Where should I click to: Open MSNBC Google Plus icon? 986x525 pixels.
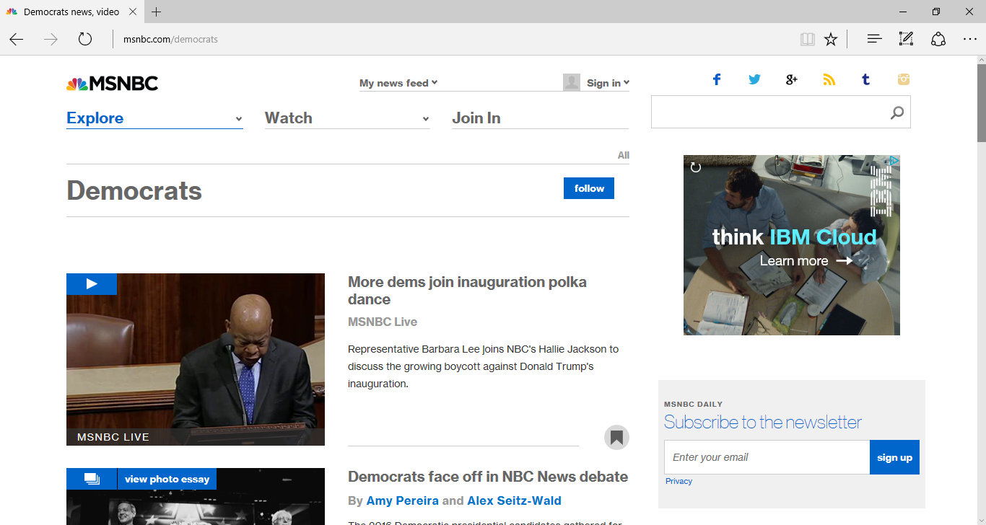792,79
